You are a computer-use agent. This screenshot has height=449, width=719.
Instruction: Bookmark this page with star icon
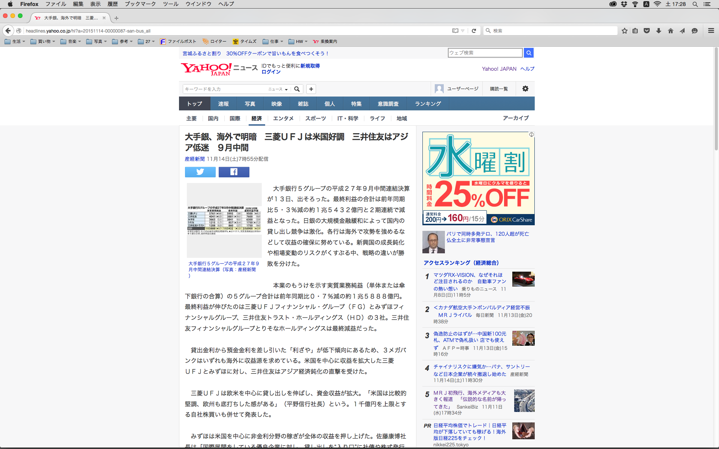pos(624,31)
